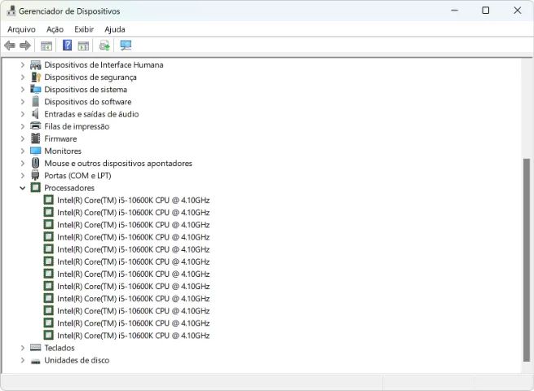Toggle the console tree pane toolbar icon
This screenshot has width=534, height=391.
(x=46, y=46)
